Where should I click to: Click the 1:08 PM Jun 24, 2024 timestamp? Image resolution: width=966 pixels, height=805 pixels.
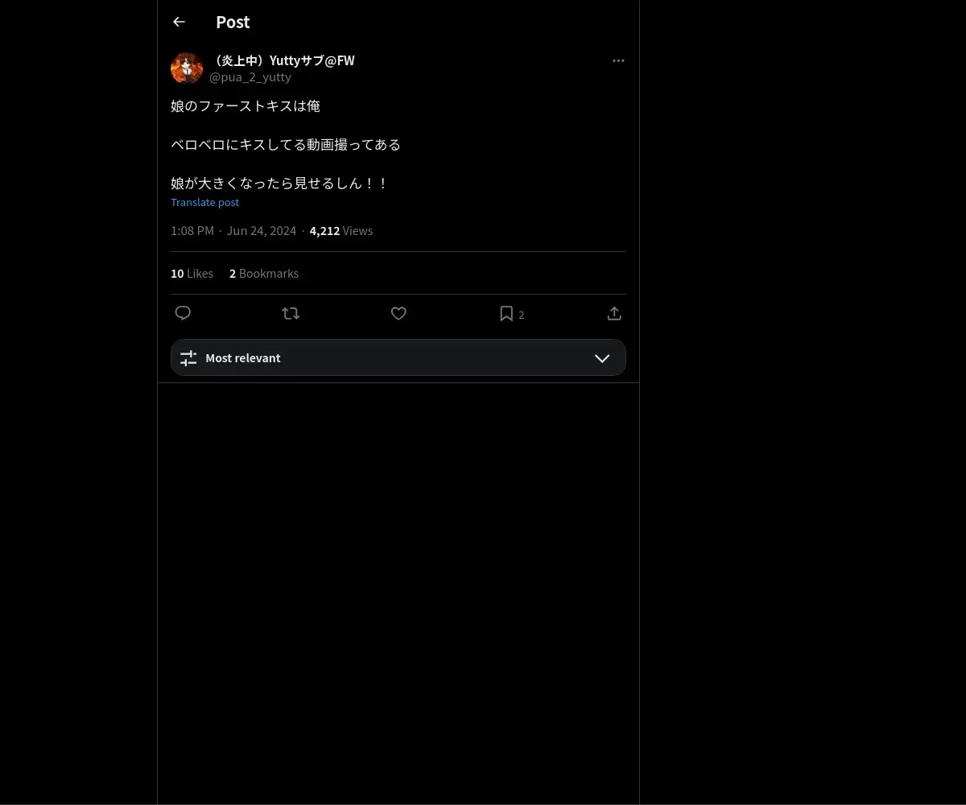coord(233,231)
